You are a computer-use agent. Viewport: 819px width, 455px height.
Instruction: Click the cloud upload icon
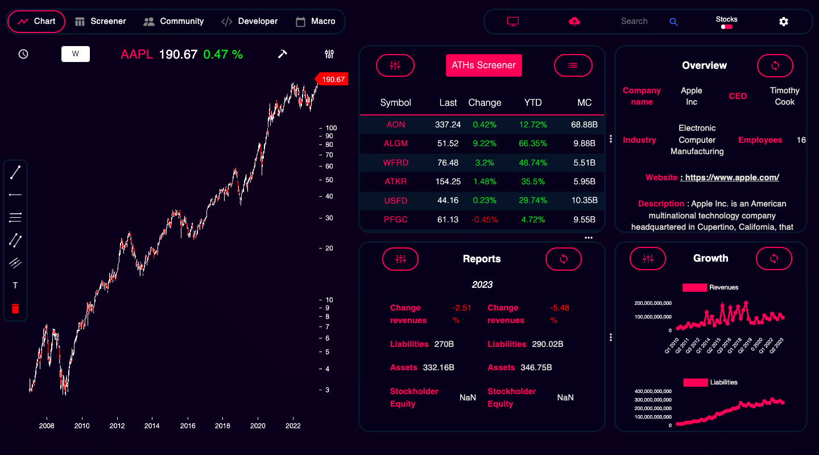574,22
